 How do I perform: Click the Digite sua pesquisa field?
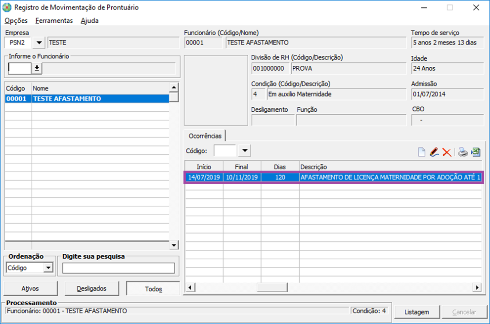point(119,268)
